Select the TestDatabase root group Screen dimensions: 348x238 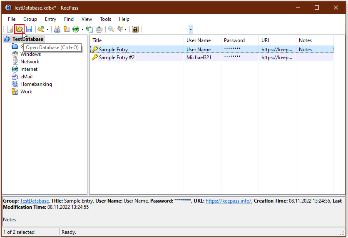tap(28, 39)
